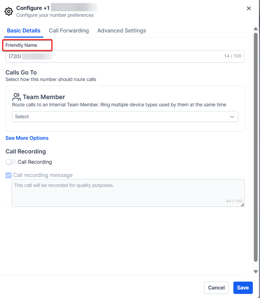Viewport: 260px width, 298px height.
Task: Click the message textarea resize handle
Action: click(x=243, y=205)
